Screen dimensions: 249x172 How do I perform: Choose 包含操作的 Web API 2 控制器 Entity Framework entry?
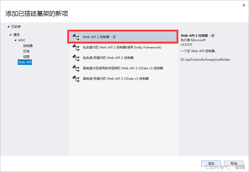[x=123, y=47]
